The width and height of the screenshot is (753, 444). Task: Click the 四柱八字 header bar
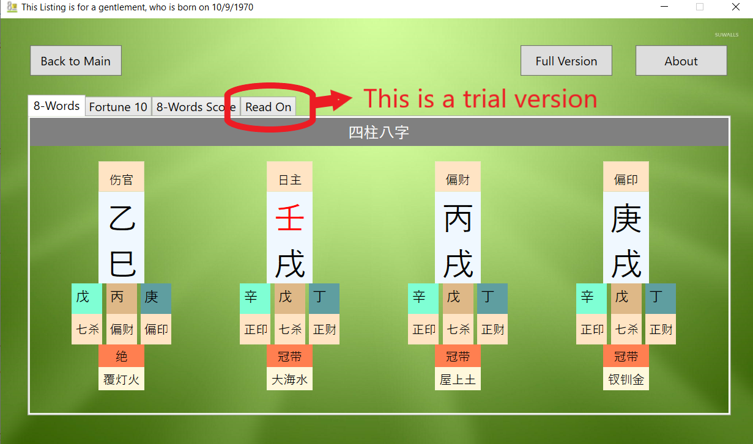pyautogui.click(x=379, y=133)
